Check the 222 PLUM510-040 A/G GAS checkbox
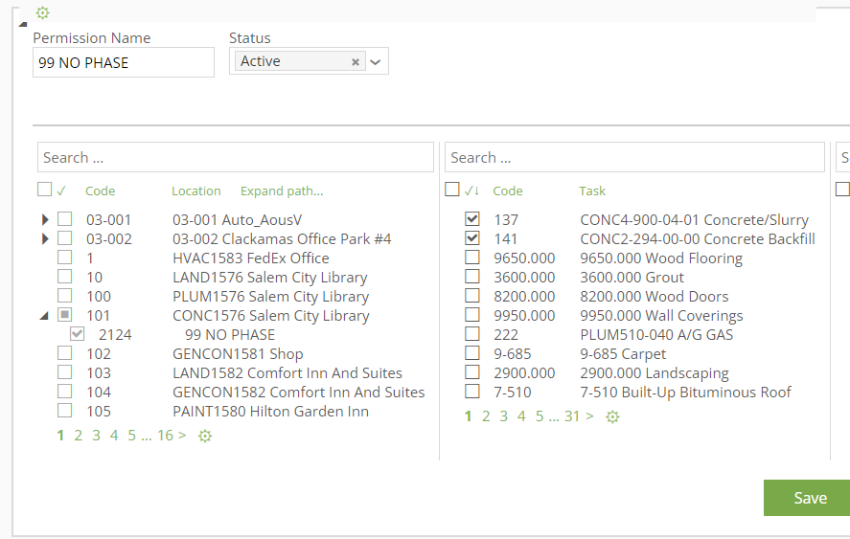This screenshot has height=539, width=850. (x=472, y=334)
